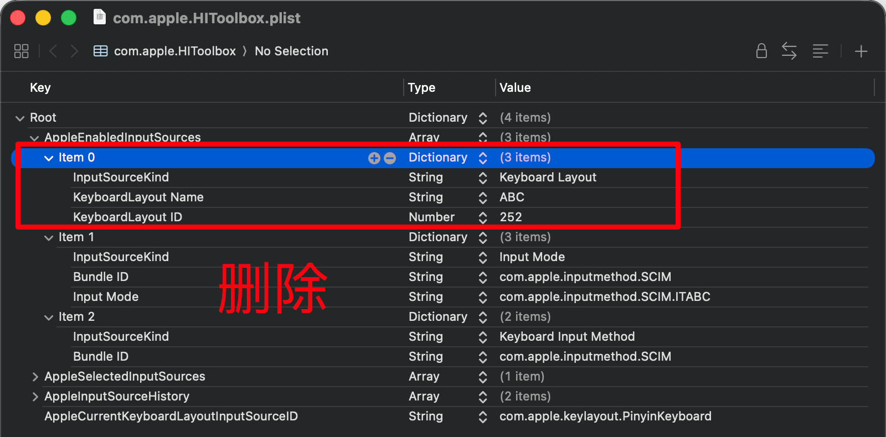Remove Item 0 with the minus button
Screen dimensions: 886x437
pyautogui.click(x=390, y=158)
